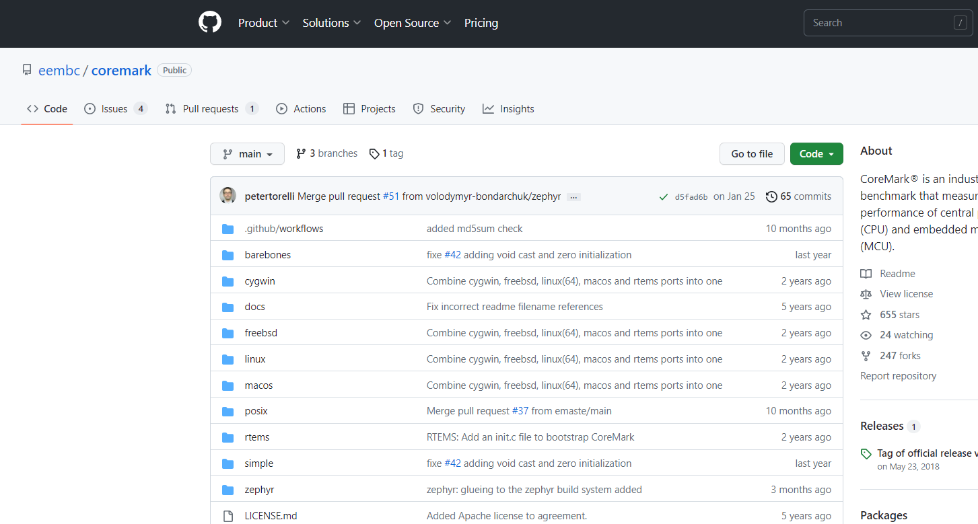Open the green Code dropdown button

coord(816,154)
